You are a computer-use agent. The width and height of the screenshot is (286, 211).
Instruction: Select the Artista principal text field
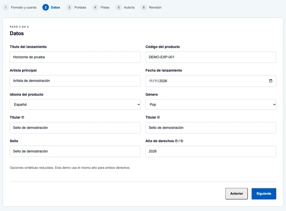(75, 81)
